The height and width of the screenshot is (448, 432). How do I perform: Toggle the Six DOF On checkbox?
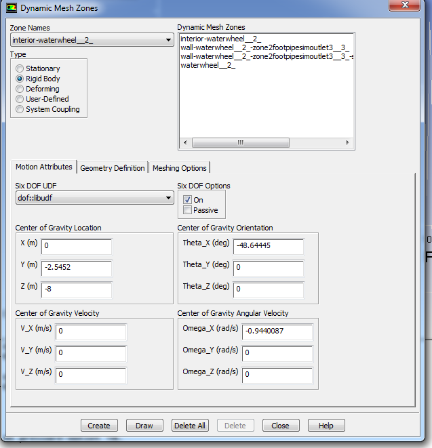click(188, 200)
